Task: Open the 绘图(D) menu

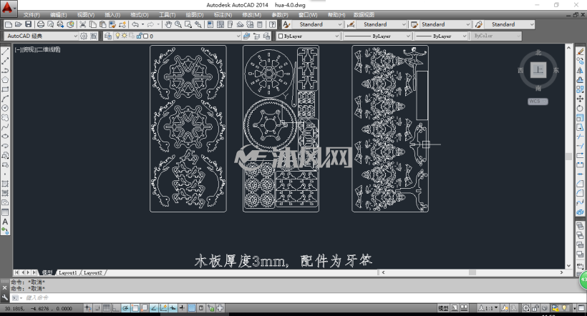Action: tap(195, 15)
